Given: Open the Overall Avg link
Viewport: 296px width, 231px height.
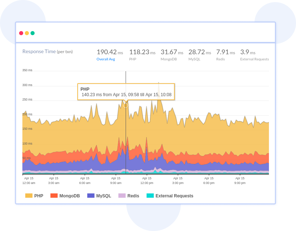Looking at the screenshot, I should click(106, 59).
